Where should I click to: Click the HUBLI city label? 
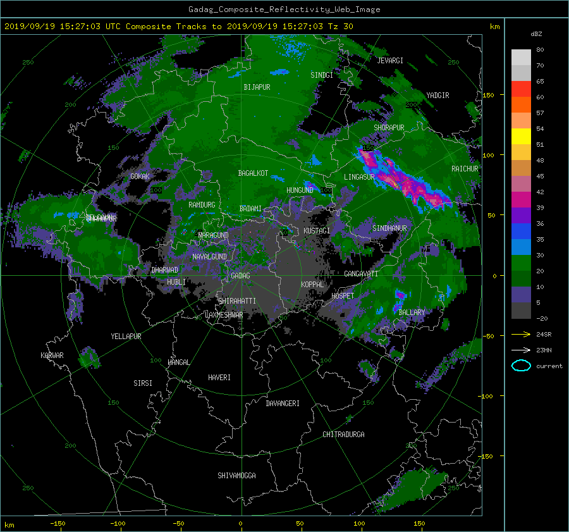176,282
